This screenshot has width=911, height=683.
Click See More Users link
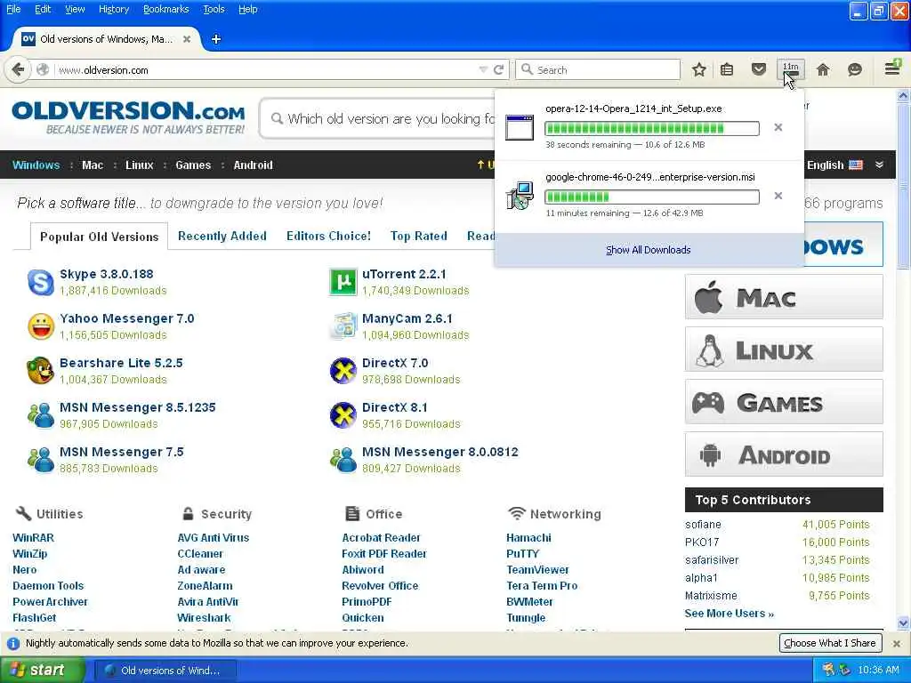(x=730, y=614)
